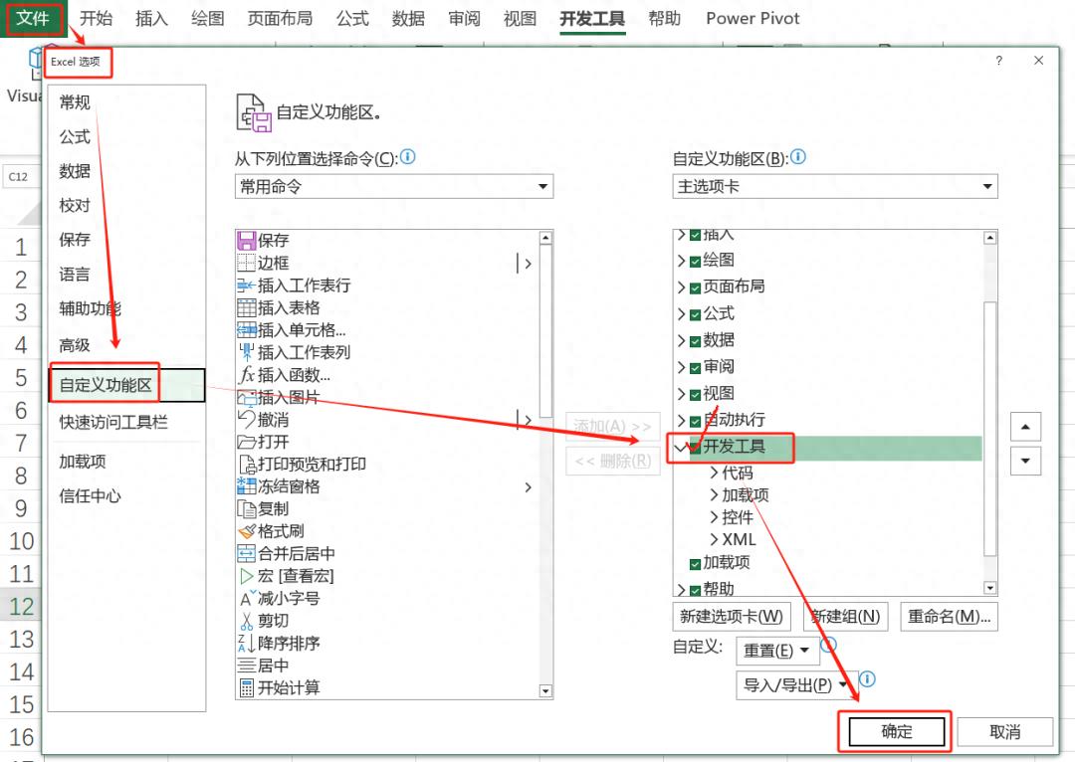Click the commands list scrollbar down arrow

[545, 690]
